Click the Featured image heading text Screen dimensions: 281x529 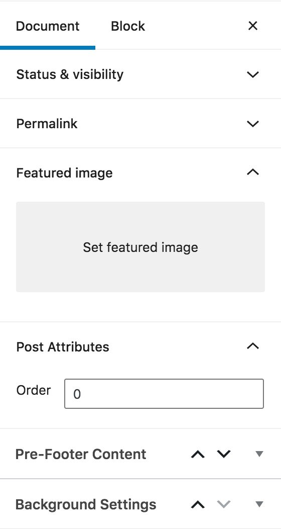point(64,173)
